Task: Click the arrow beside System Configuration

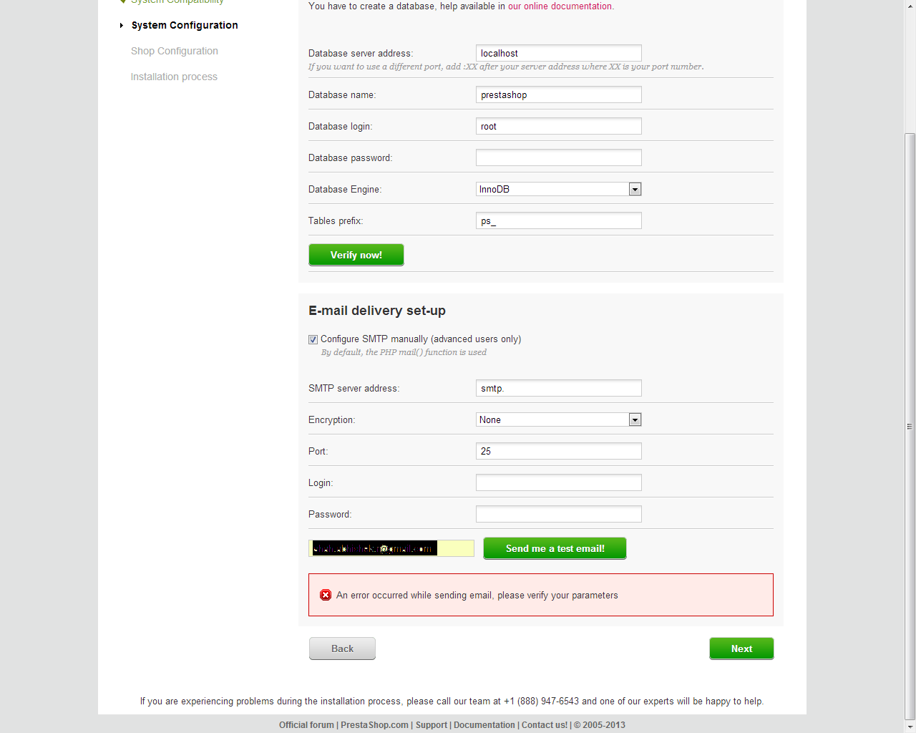Action: click(x=122, y=26)
